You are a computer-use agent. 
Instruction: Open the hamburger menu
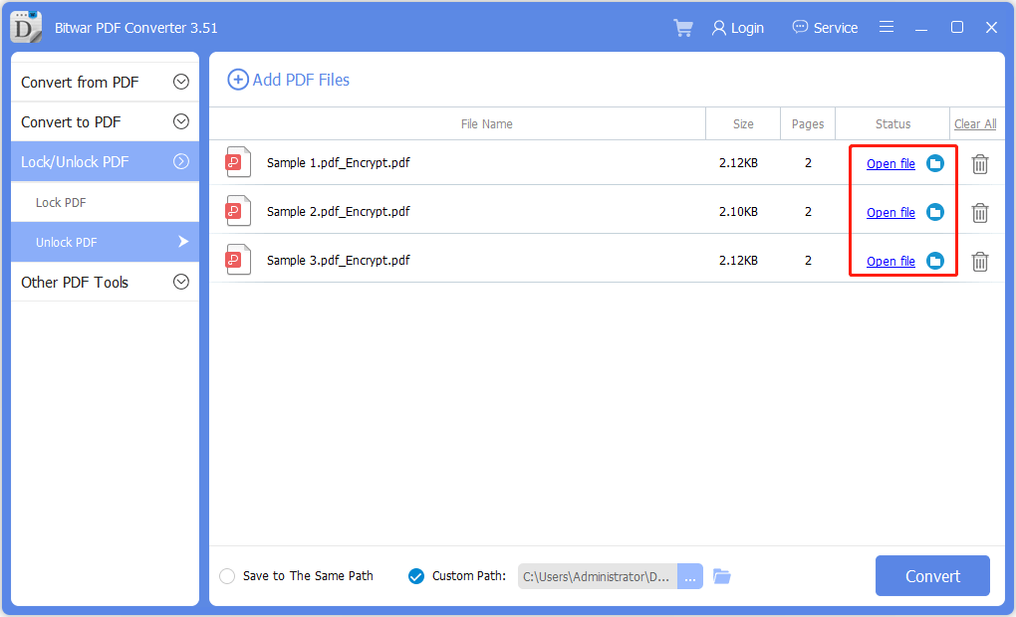click(887, 27)
